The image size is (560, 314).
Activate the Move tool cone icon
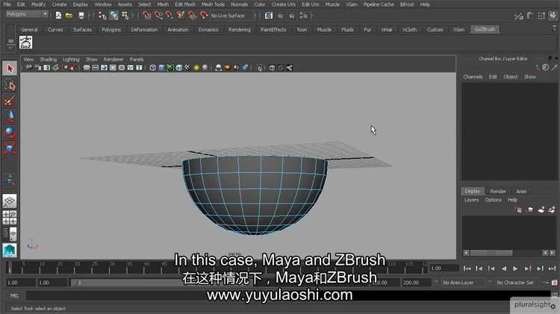click(10, 117)
